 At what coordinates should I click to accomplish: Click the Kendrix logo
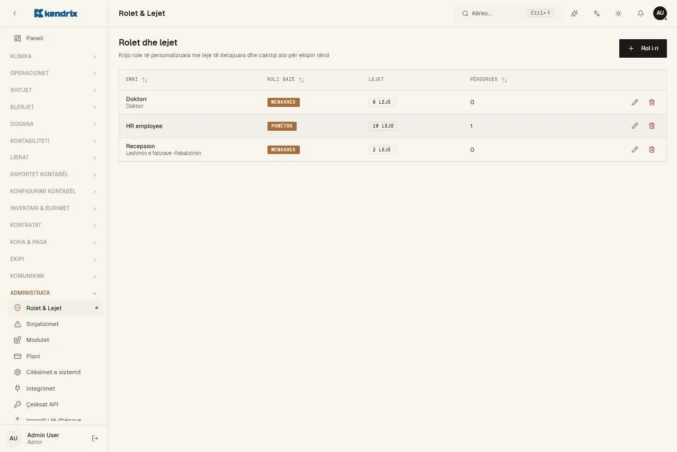tap(56, 13)
